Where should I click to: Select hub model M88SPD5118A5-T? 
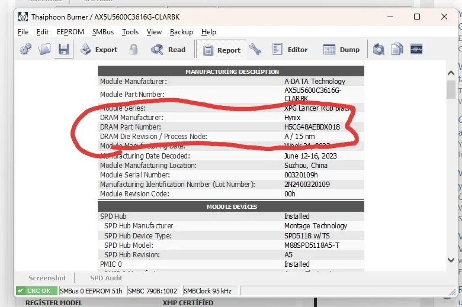[312, 245]
